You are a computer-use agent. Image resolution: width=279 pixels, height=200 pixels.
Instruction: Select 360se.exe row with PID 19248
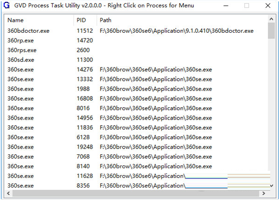tap(136, 147)
